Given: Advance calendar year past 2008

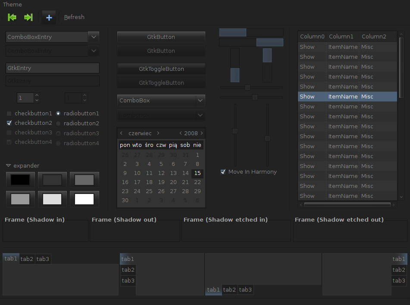Looking at the screenshot, I should coord(202,133).
